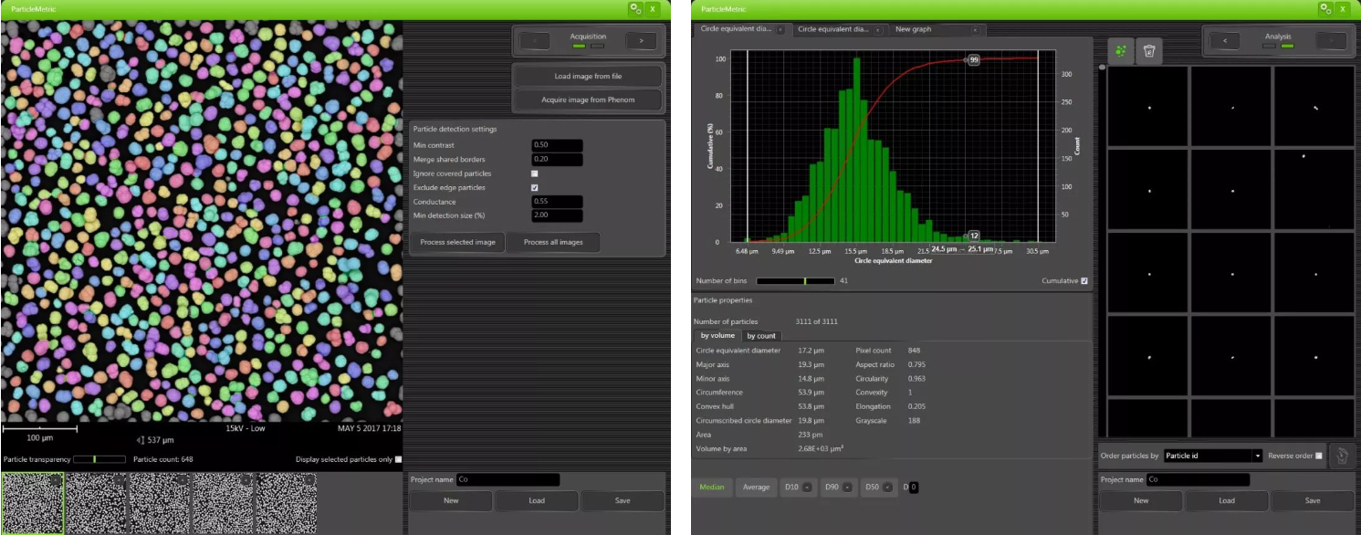
Task: Select the first image thumbnail in filmstrip
Action: (33, 502)
